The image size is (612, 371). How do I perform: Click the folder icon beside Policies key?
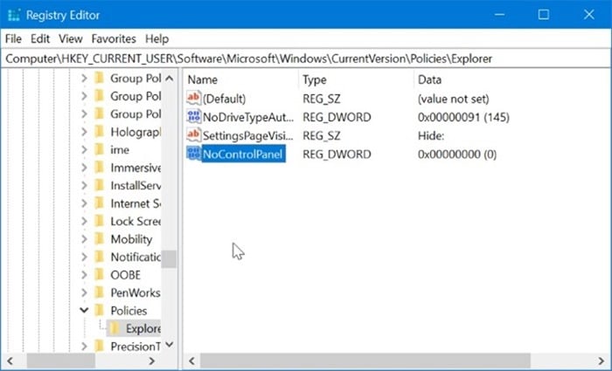coord(100,311)
